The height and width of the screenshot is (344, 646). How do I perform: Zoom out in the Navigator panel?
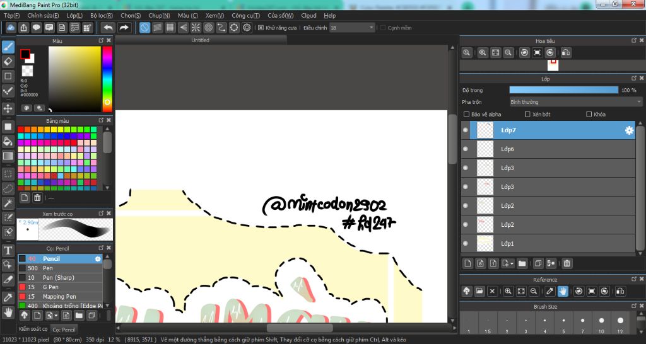(x=508, y=53)
